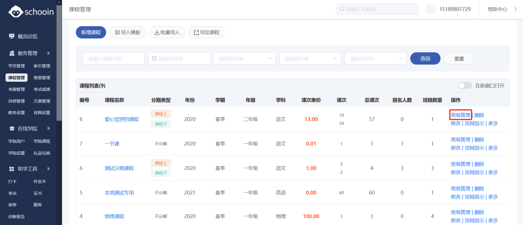Open course link 测试分期课程
This screenshot has width=523, height=225.
(x=119, y=168)
